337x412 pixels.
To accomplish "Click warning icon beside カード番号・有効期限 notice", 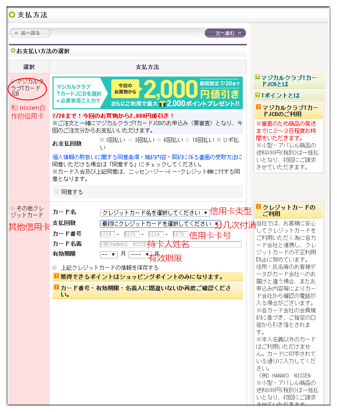I will pyautogui.click(x=56, y=287).
